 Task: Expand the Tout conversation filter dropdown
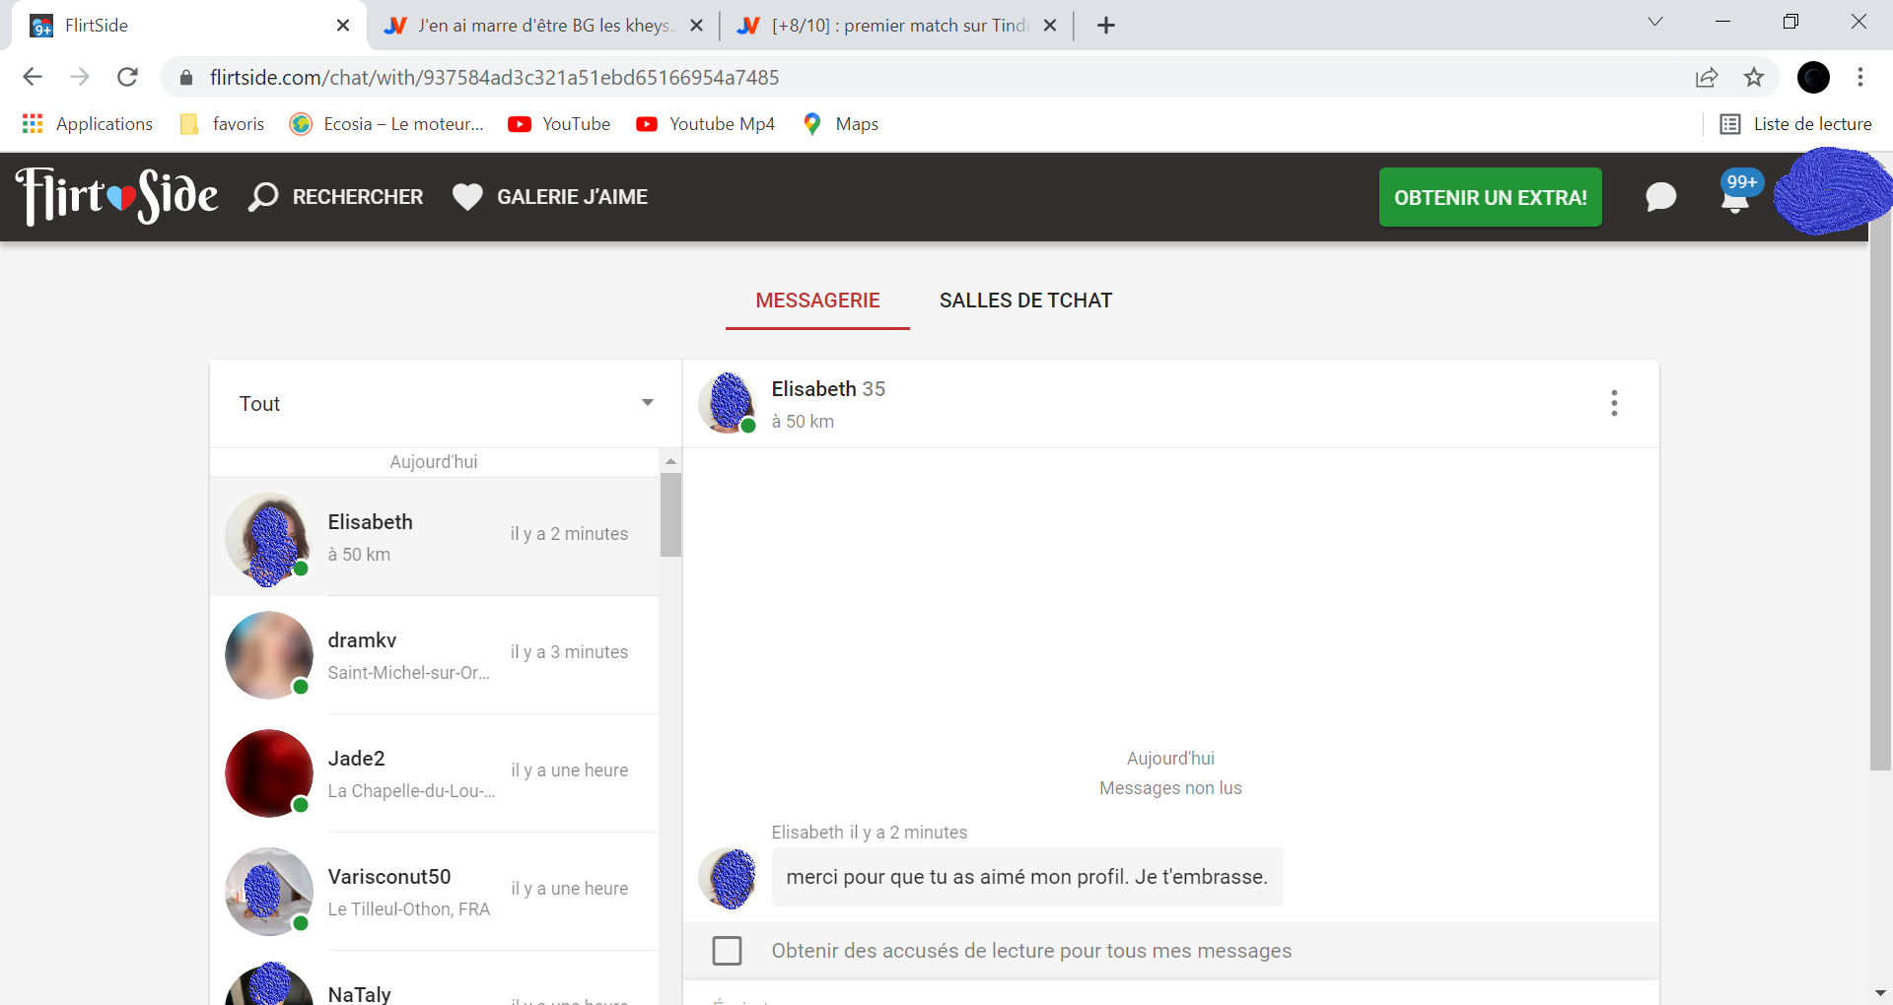[446, 404]
